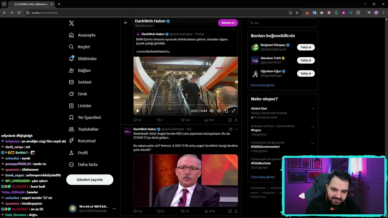Click the Topluluklar people icon
Screen dimensions: 388x218
pos(71,129)
